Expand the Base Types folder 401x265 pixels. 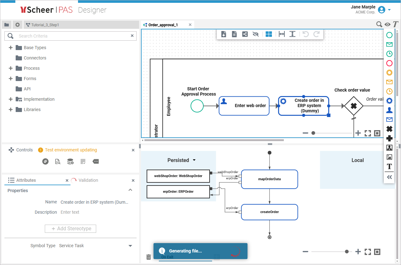(x=11, y=48)
